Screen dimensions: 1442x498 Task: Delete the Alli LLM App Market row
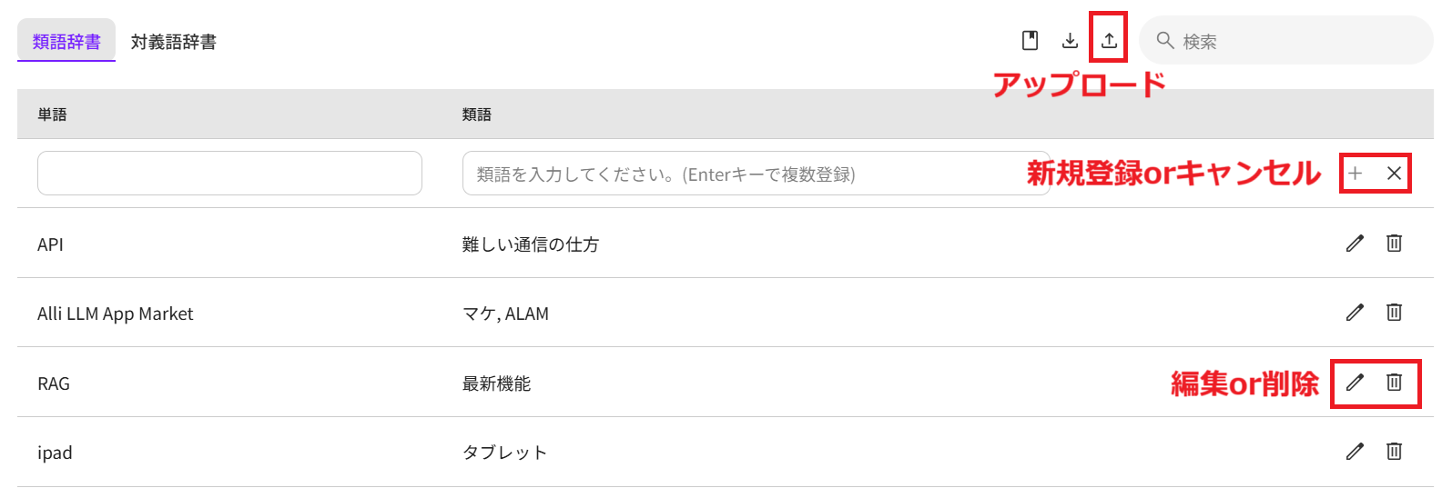coord(1394,313)
